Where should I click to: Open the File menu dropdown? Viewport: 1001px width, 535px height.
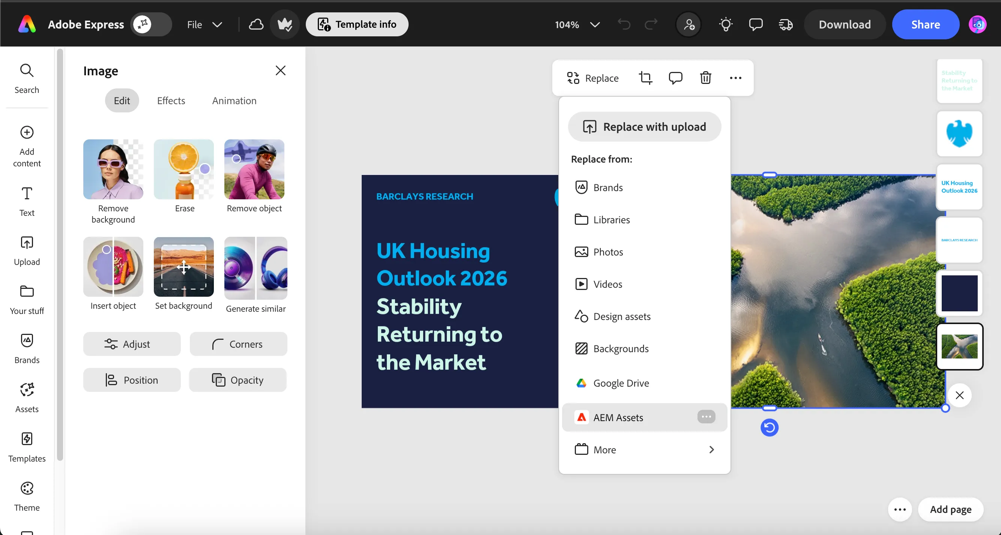tap(205, 24)
